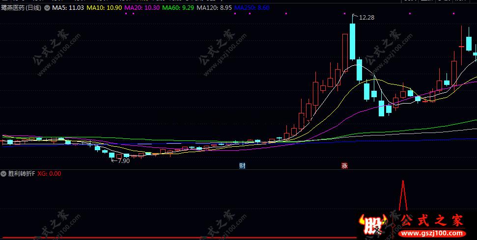Click the 7.90 low price label
The image size is (477, 240).
pyautogui.click(x=123, y=161)
